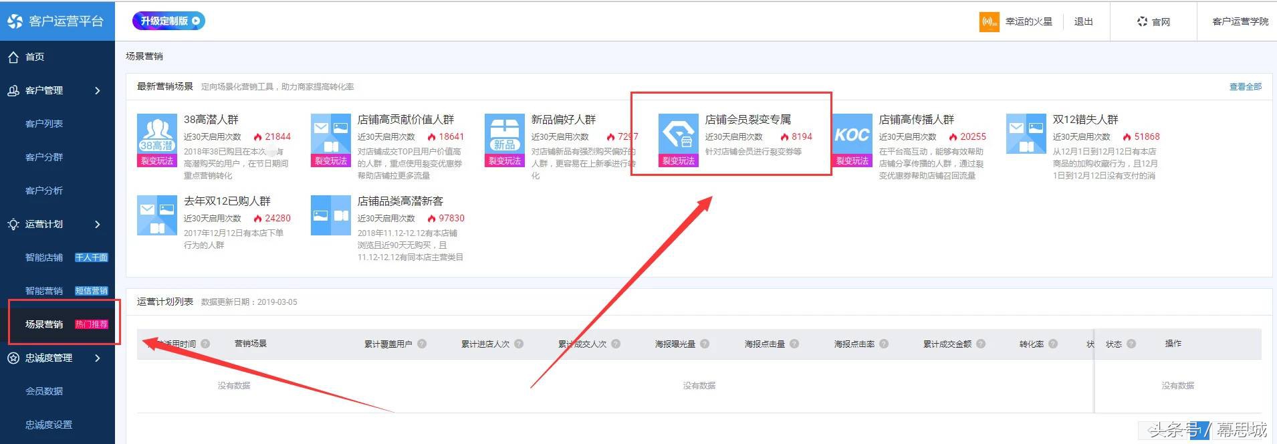Open 客户分群 in sidebar
This screenshot has width=1277, height=444.
tap(44, 157)
